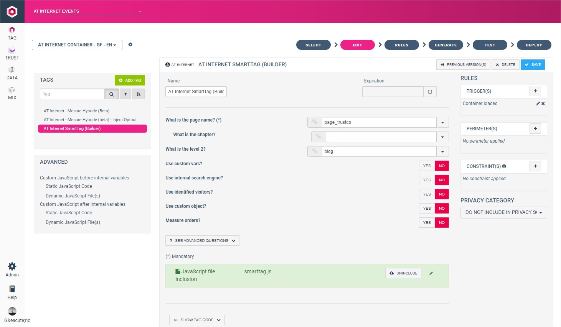Set Measure orders to YES
561x327 pixels.
point(427,223)
